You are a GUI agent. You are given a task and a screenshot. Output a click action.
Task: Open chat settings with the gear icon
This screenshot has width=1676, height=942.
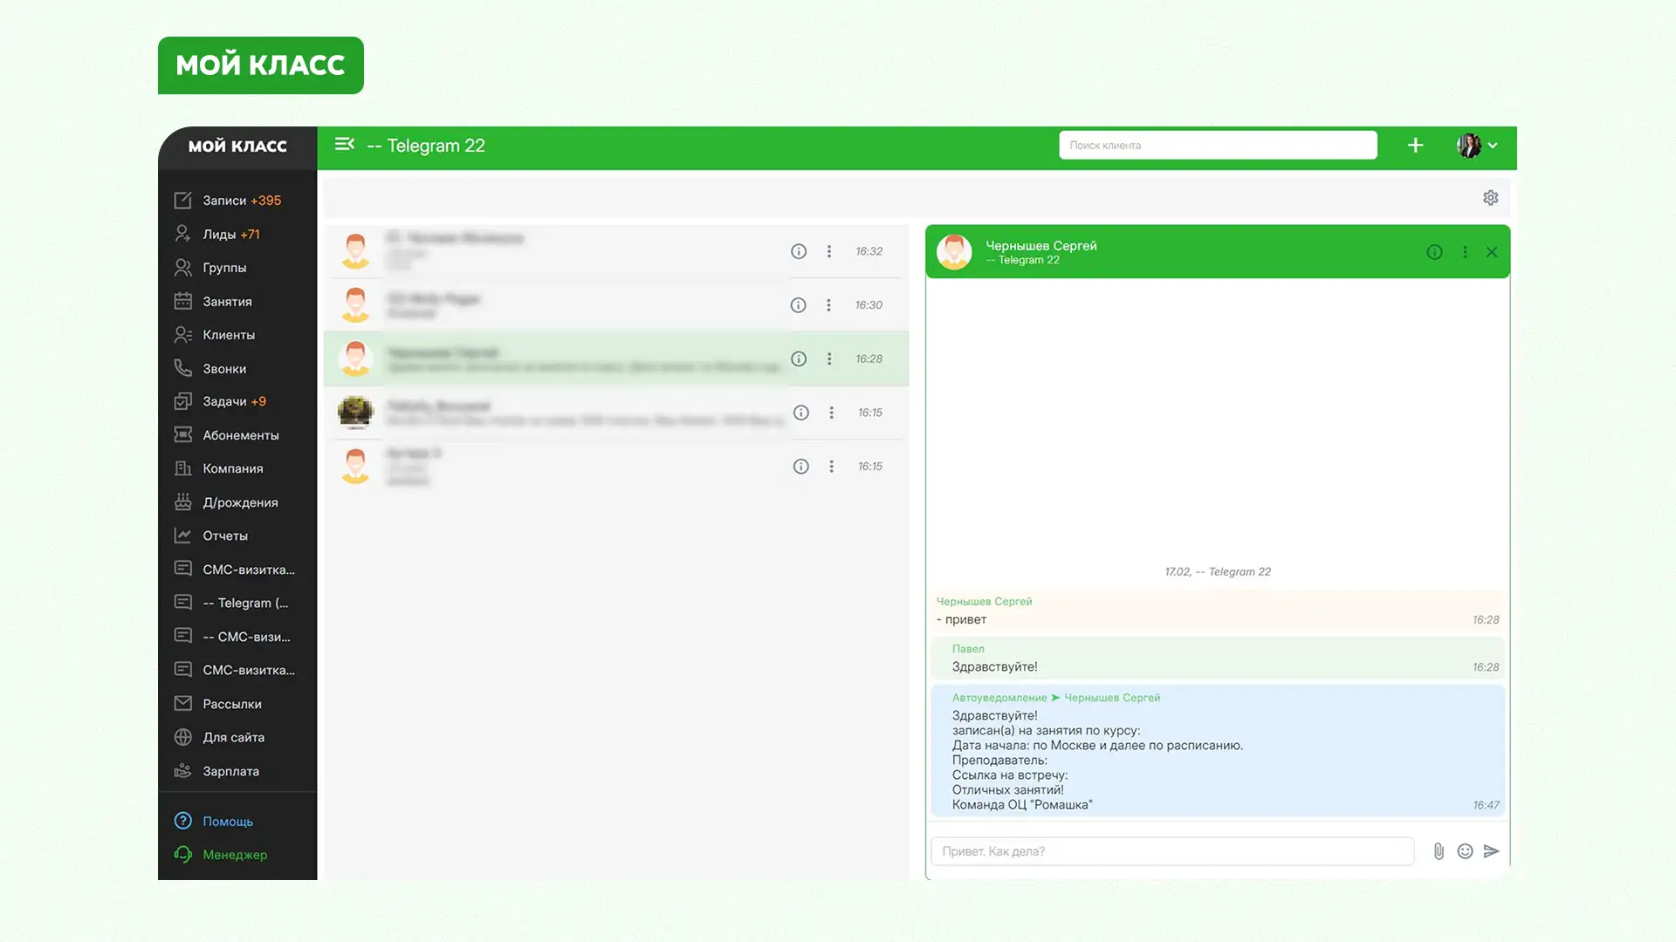(1490, 197)
